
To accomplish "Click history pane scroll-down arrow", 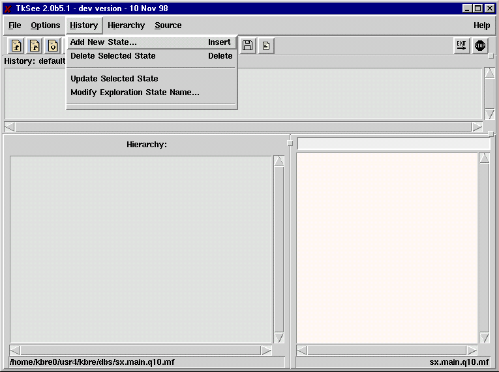I will (x=489, y=115).
